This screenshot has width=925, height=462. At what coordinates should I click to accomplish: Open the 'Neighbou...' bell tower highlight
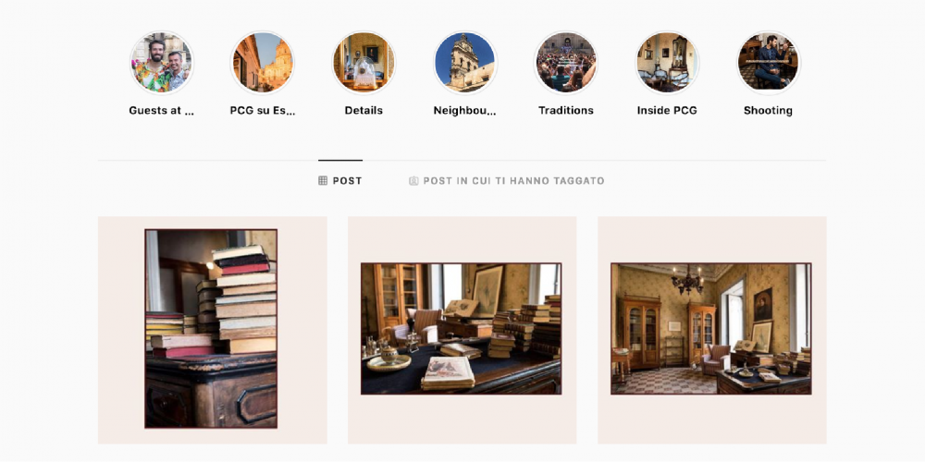point(465,63)
